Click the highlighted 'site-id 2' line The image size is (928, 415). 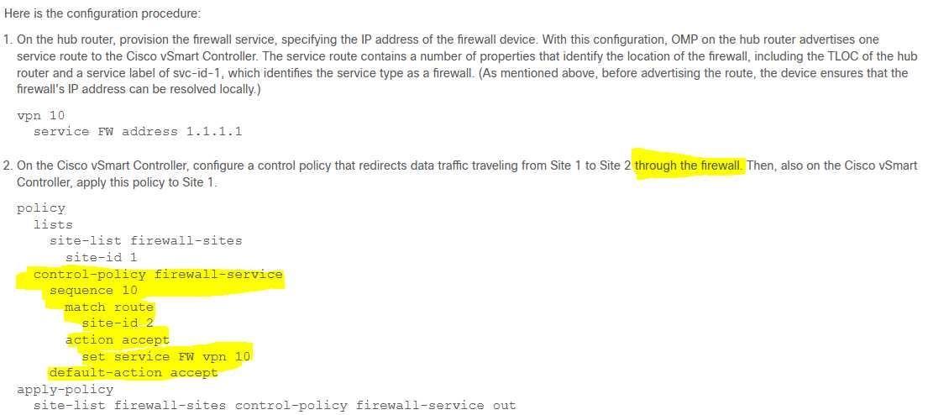pyautogui.click(x=118, y=323)
